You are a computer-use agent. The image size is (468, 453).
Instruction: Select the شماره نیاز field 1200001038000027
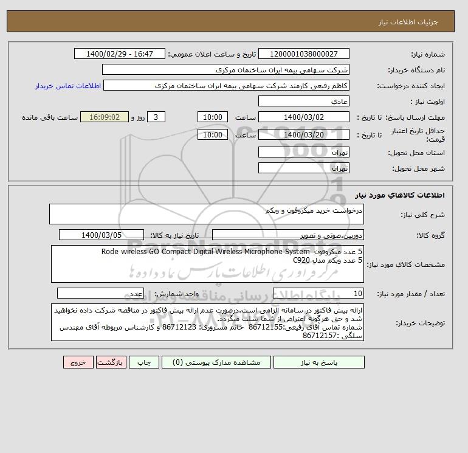pos(303,54)
